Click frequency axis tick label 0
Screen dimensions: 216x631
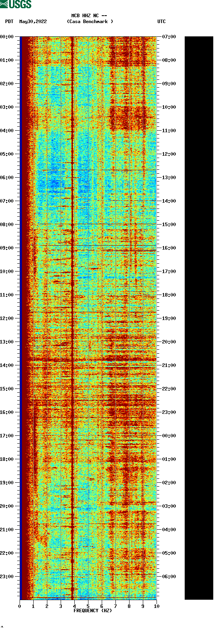pos(20,606)
